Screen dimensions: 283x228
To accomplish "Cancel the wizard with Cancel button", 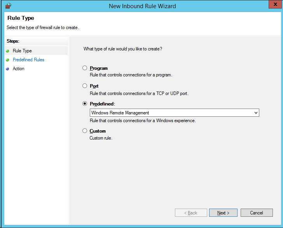I will (x=256, y=213).
